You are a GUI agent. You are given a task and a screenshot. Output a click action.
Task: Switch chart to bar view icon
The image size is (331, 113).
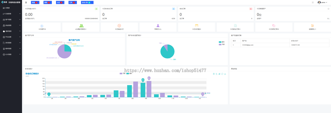point(219,74)
